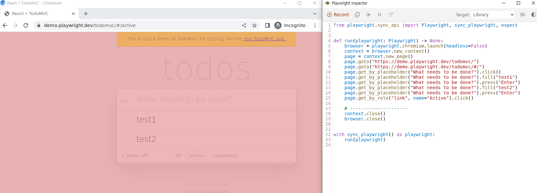Click the context.close() code line

tap(365, 114)
